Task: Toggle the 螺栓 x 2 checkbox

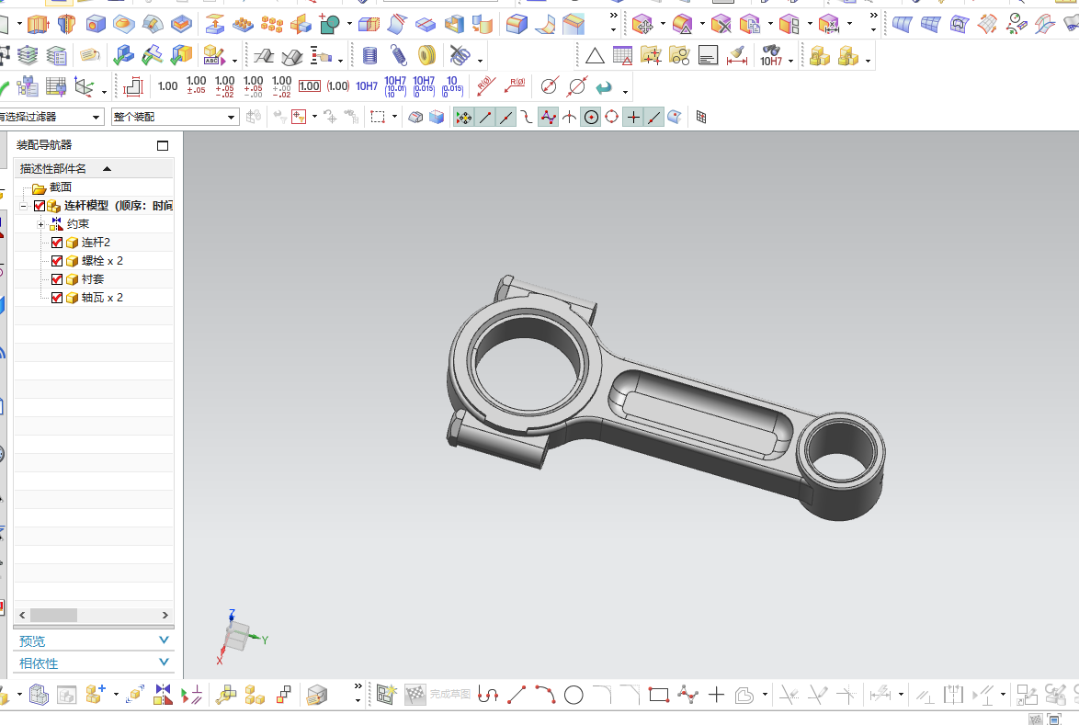Action: coord(57,261)
